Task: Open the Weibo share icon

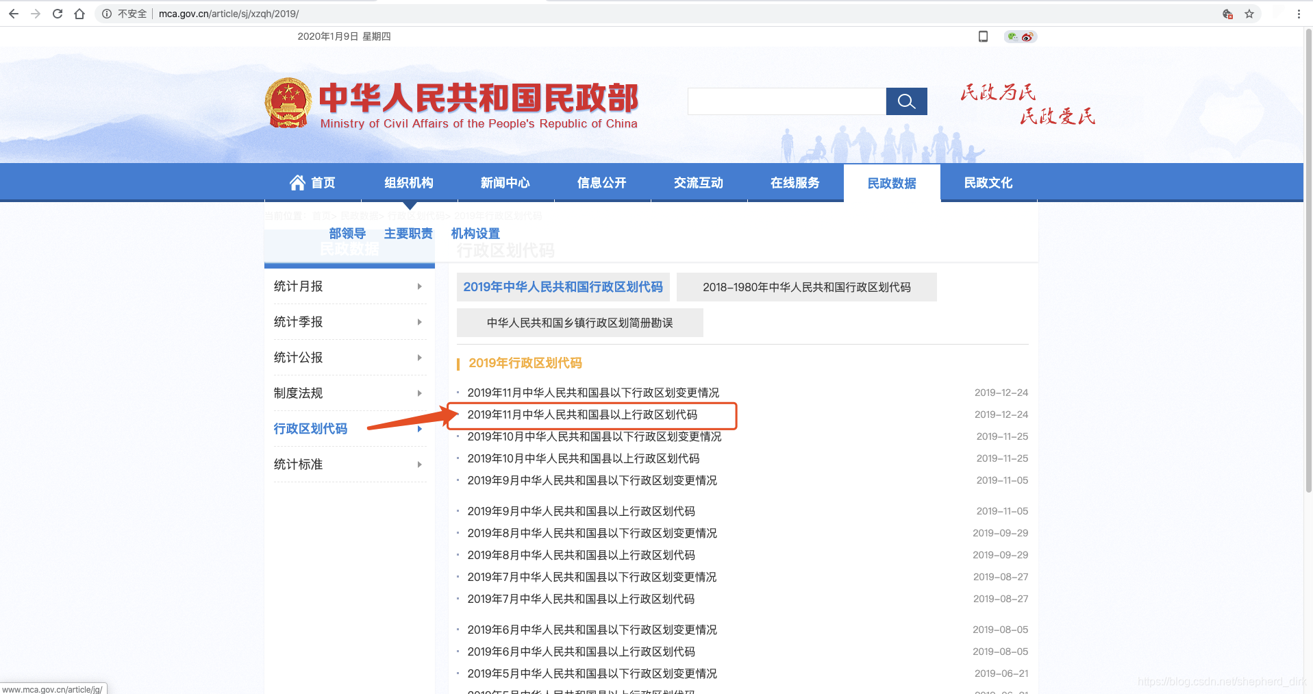Action: [1027, 36]
